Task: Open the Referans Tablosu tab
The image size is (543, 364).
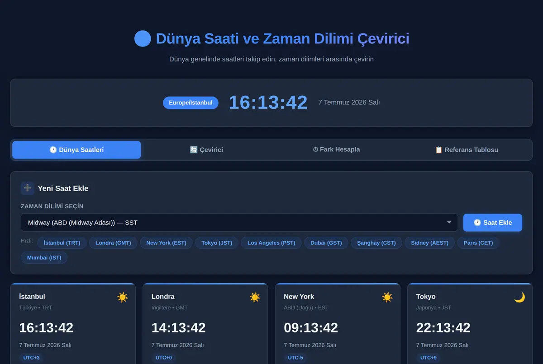Action: click(467, 150)
